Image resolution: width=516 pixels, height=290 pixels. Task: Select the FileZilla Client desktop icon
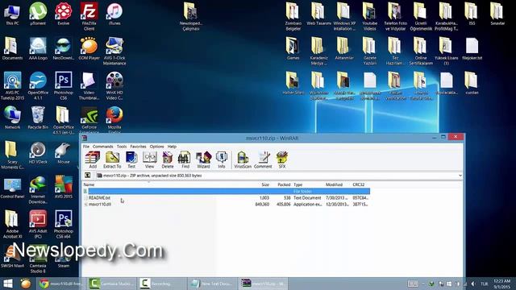point(89,16)
